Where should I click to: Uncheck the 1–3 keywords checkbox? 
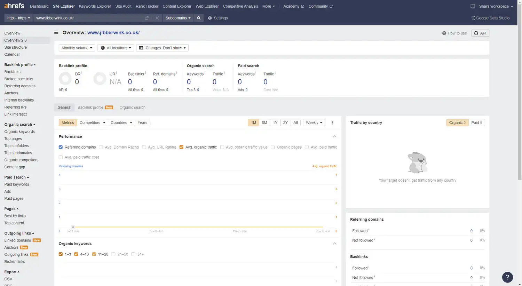[x=61, y=254]
